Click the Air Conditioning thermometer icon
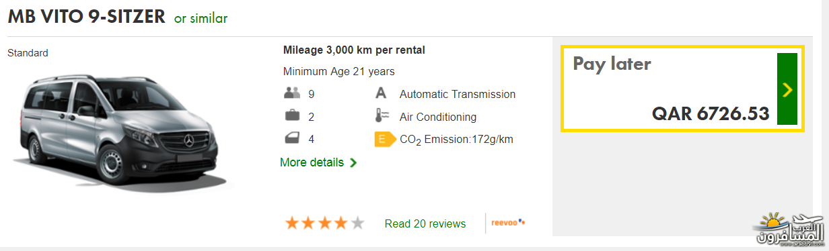 382,116
